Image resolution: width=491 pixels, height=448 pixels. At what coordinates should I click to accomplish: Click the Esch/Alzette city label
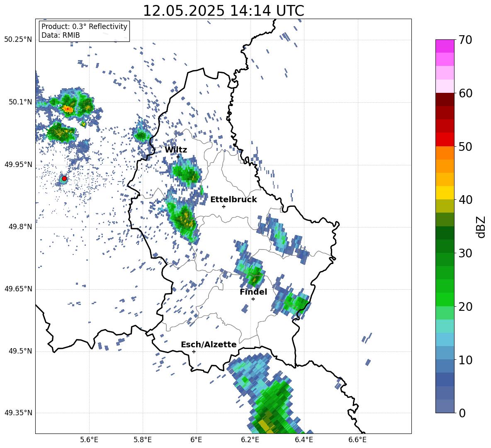point(209,344)
